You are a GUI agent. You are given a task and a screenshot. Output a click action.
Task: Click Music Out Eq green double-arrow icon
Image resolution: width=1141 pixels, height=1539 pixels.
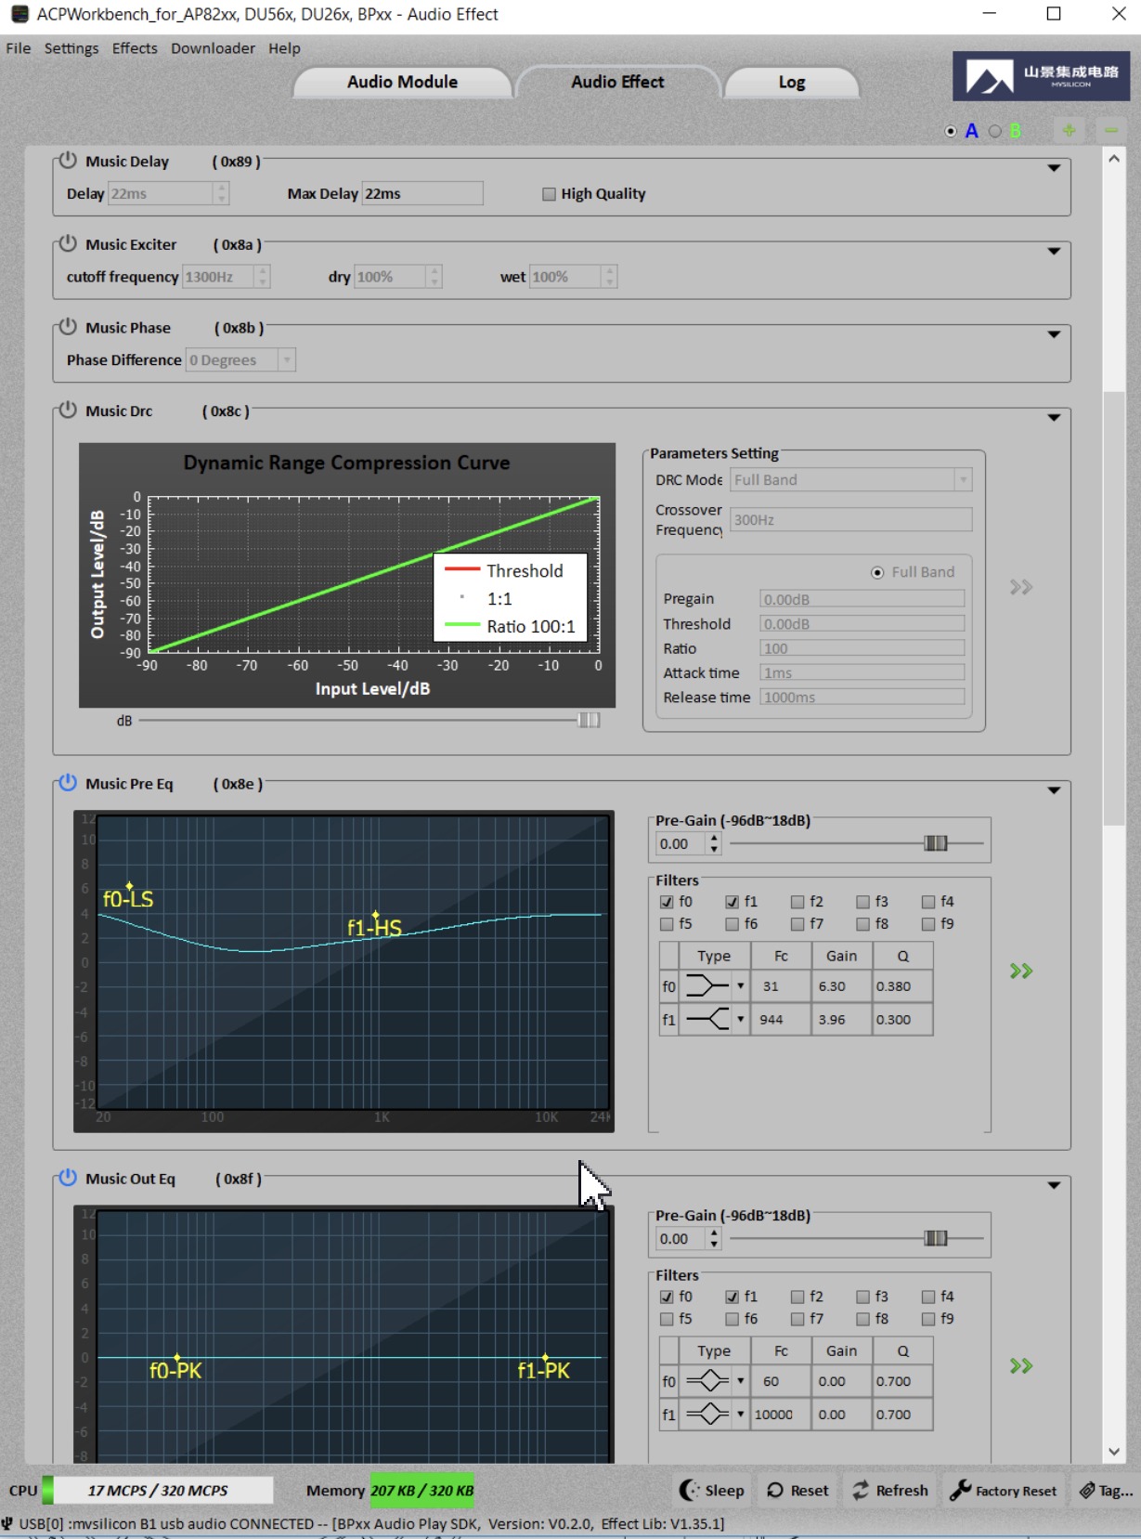point(1021,1365)
